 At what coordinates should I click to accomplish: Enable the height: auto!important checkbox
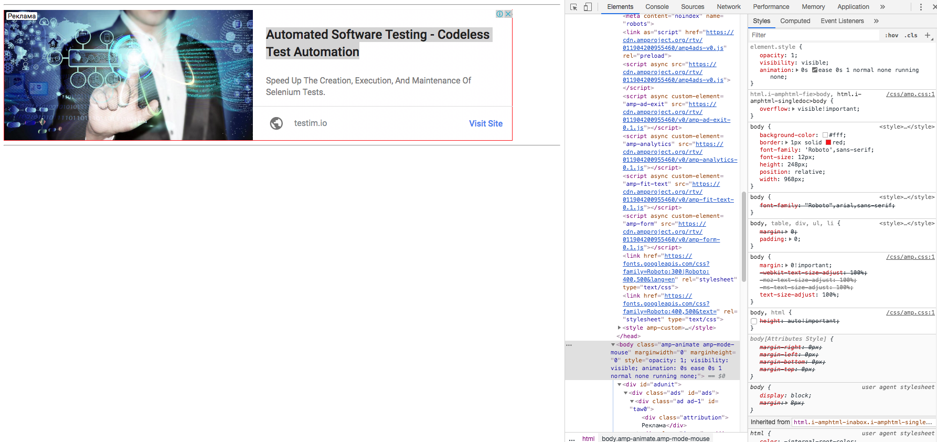tap(754, 321)
